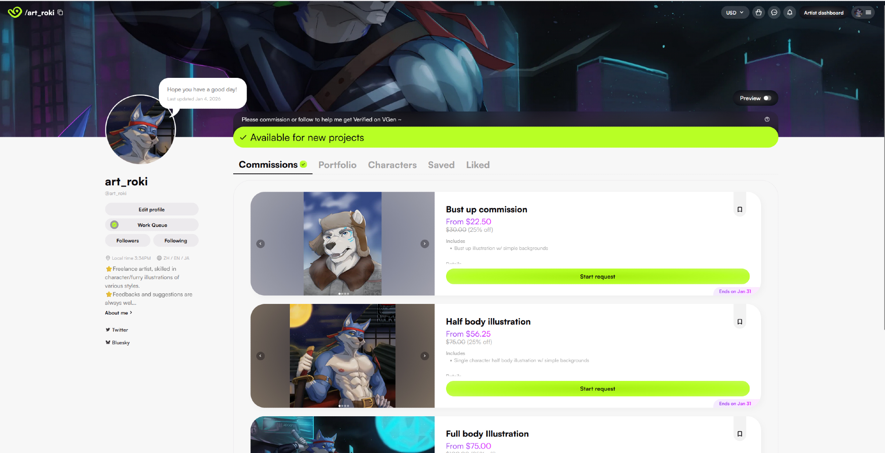Screen dimensions: 885x453
Task: Toggle the Work Queue status indicator
Action: pos(115,225)
